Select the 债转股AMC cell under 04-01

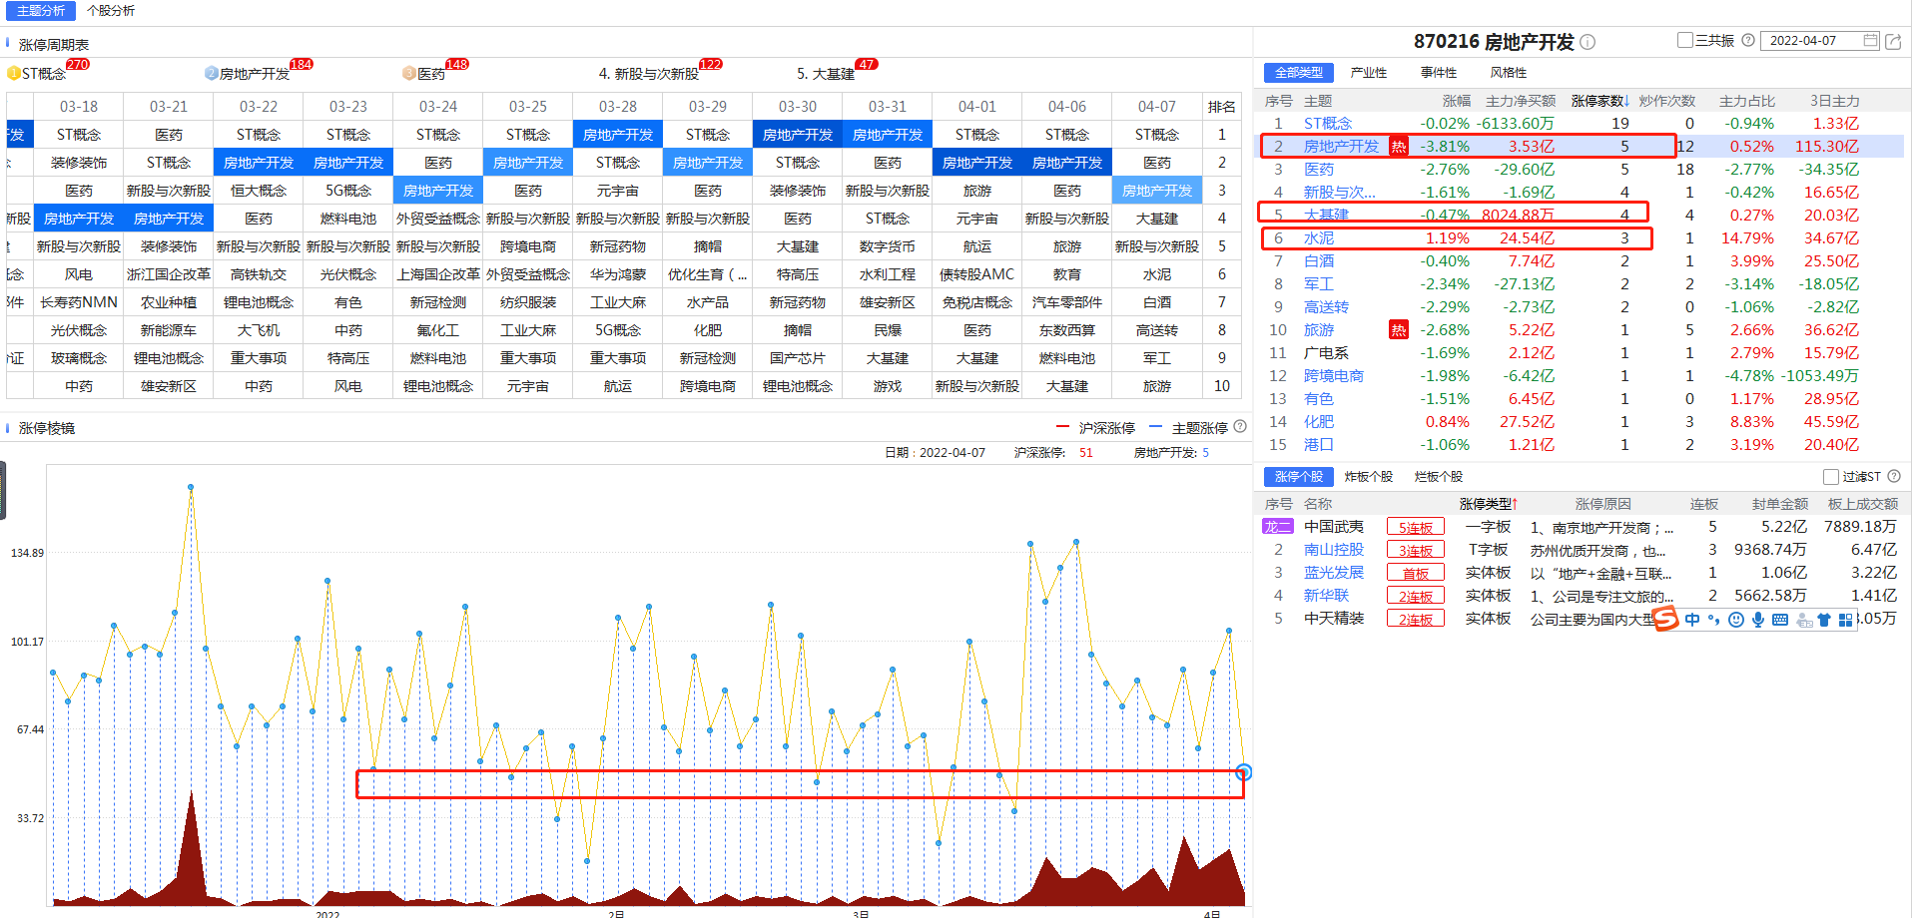pos(976,274)
